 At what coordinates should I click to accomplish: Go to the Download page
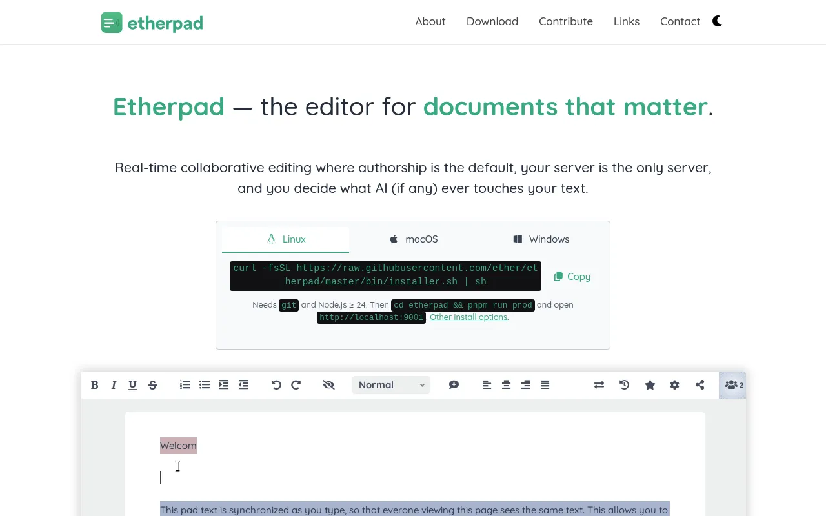[492, 21]
